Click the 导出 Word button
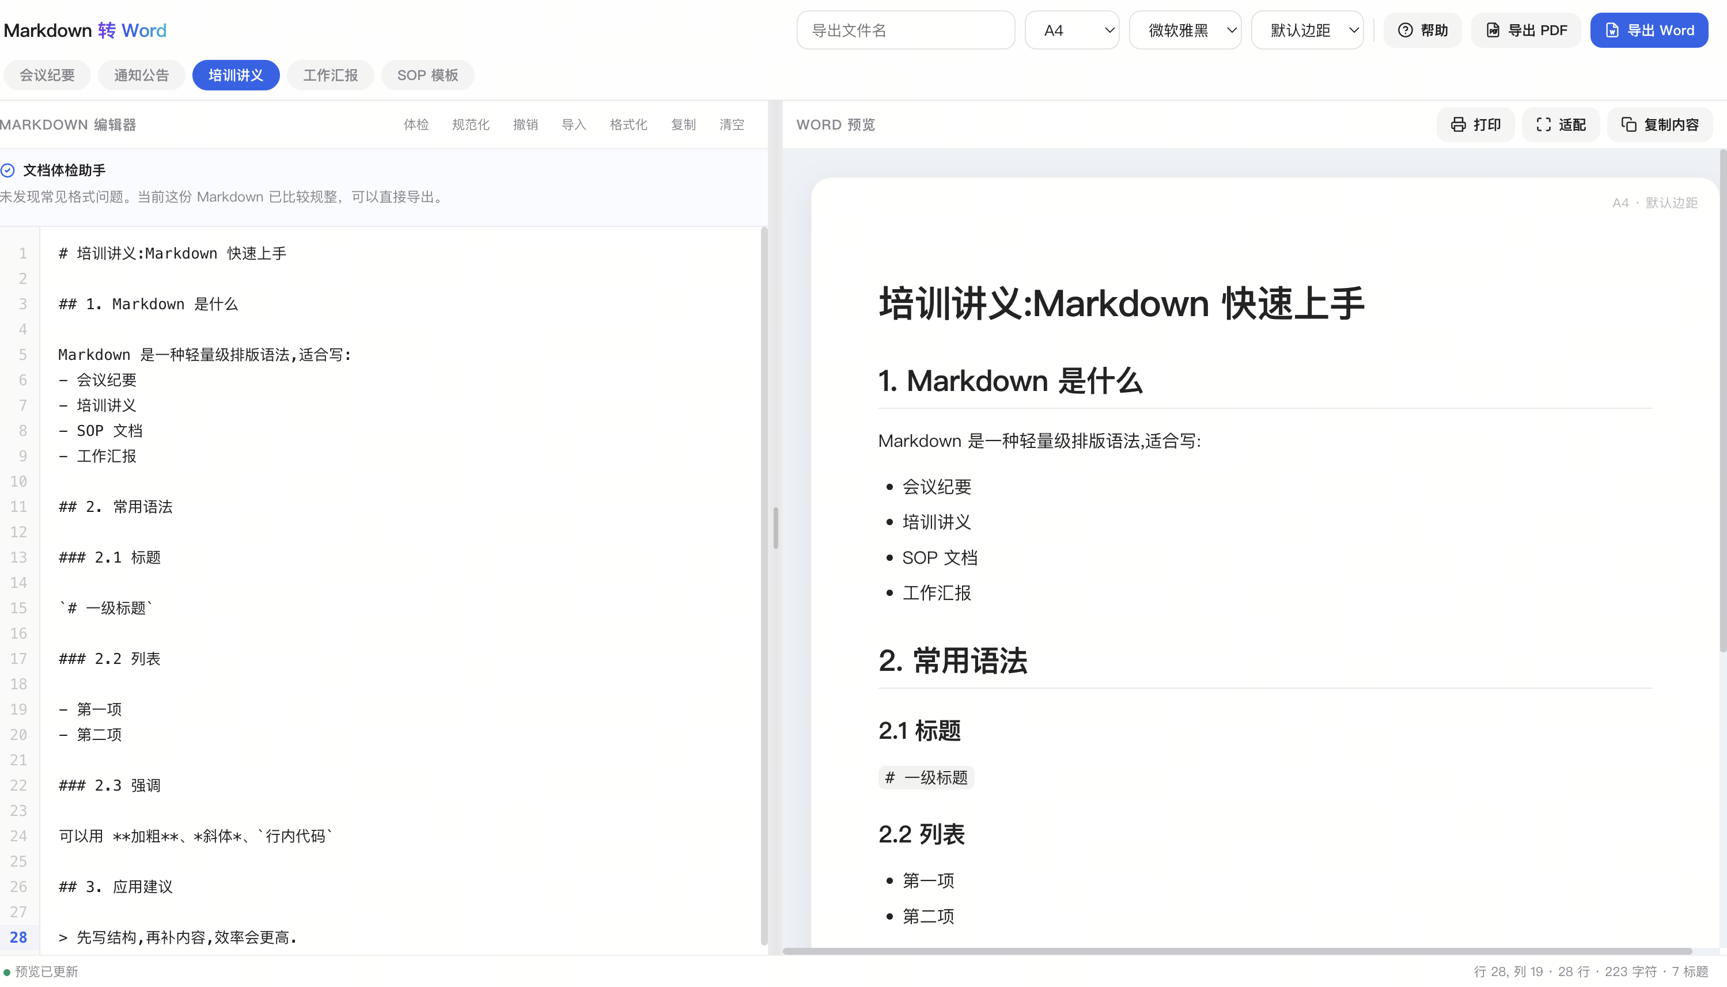 (x=1649, y=31)
